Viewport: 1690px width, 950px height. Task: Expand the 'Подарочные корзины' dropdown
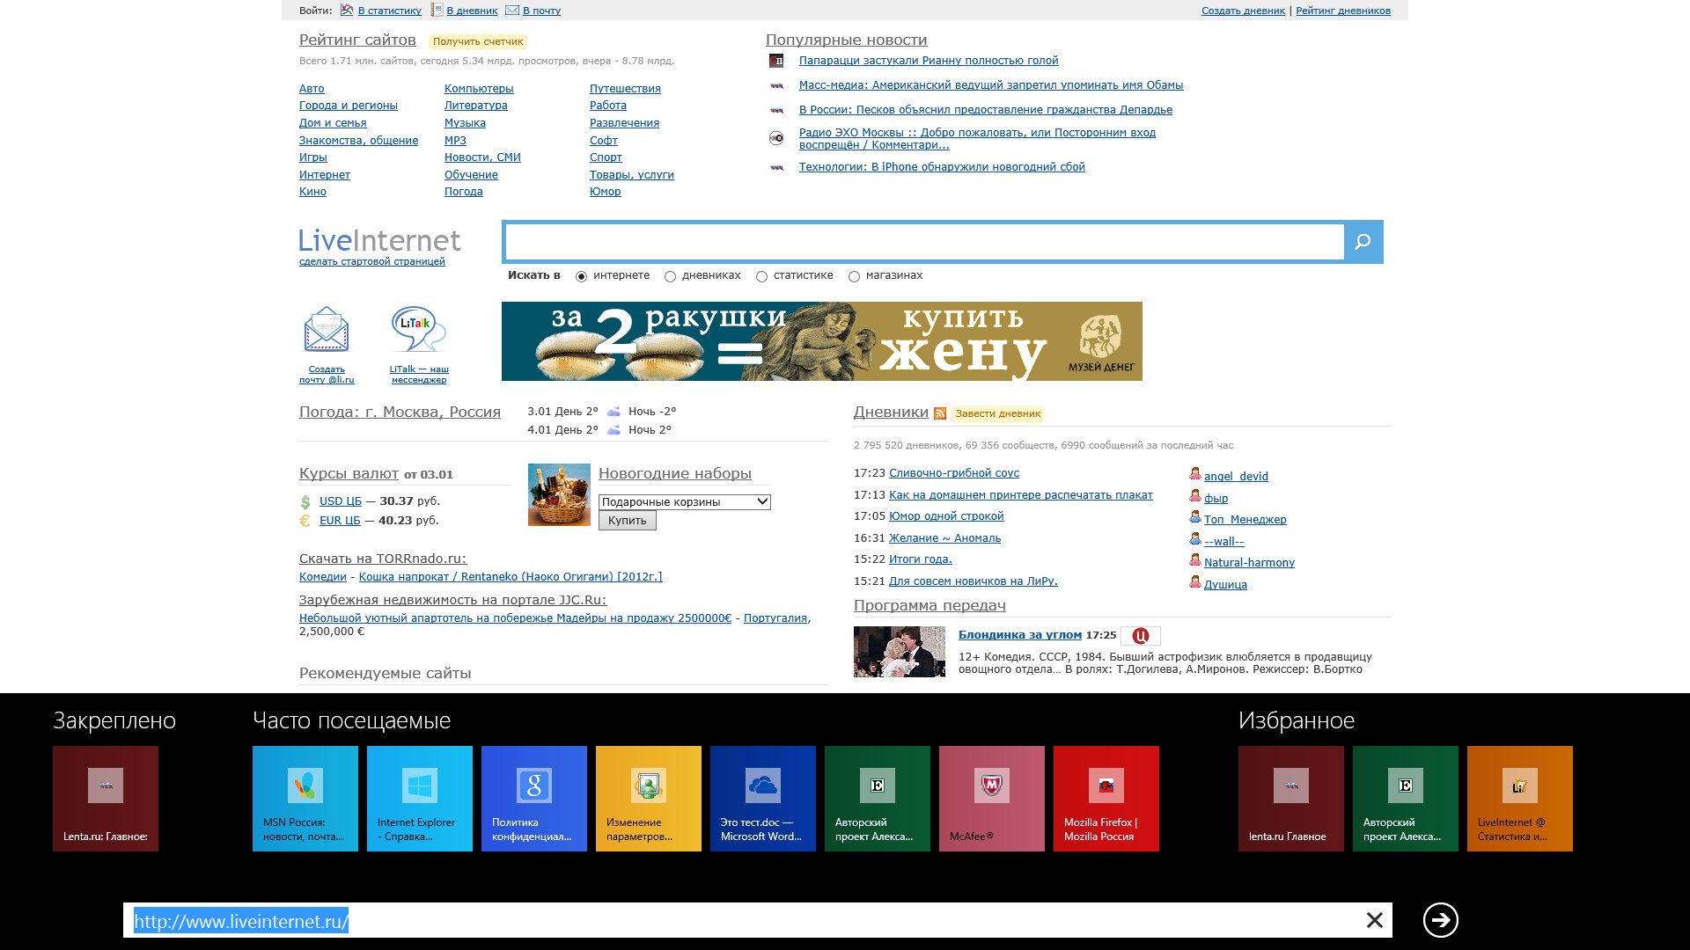coord(684,501)
